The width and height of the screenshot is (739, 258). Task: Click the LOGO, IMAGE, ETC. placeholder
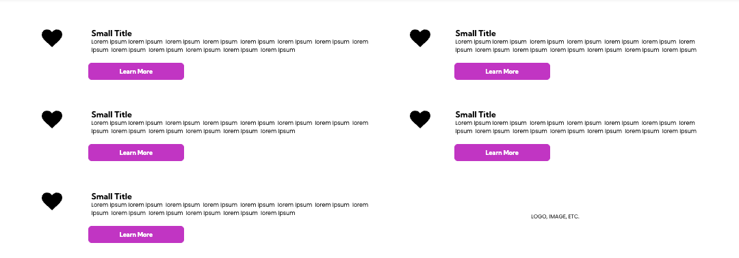[x=555, y=216]
